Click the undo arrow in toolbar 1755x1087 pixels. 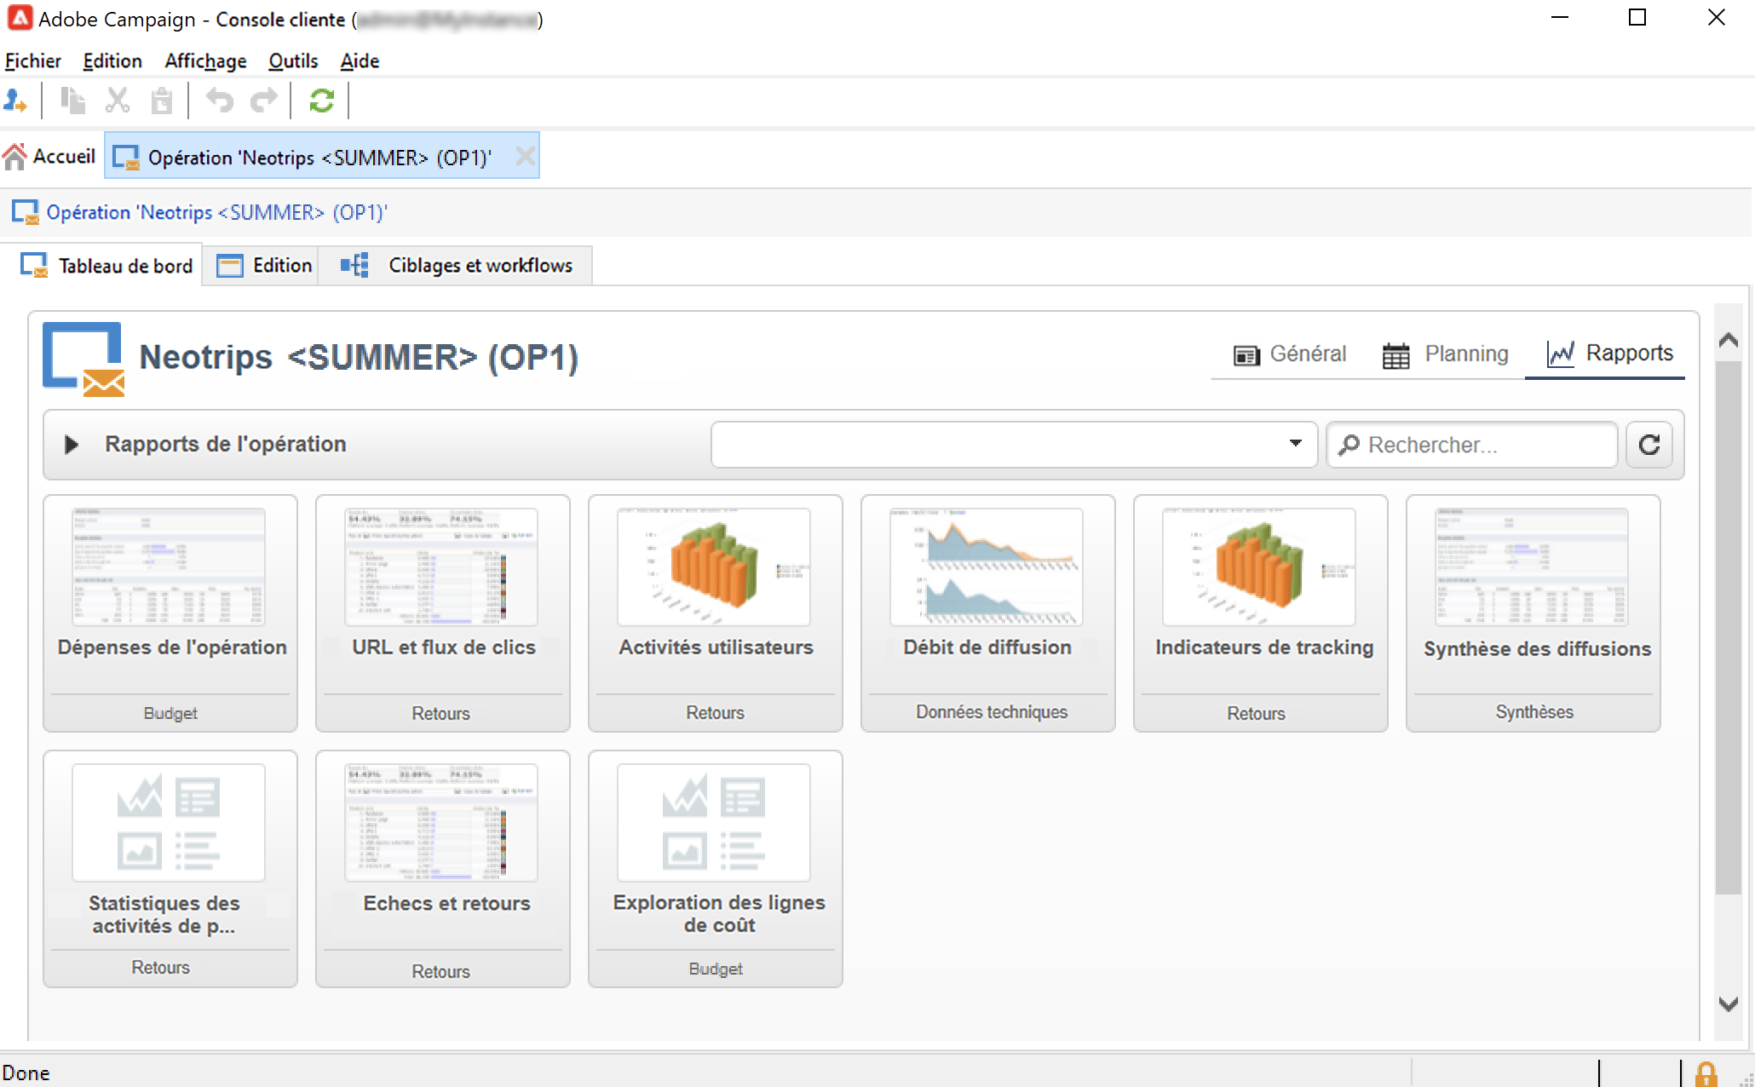(x=220, y=101)
